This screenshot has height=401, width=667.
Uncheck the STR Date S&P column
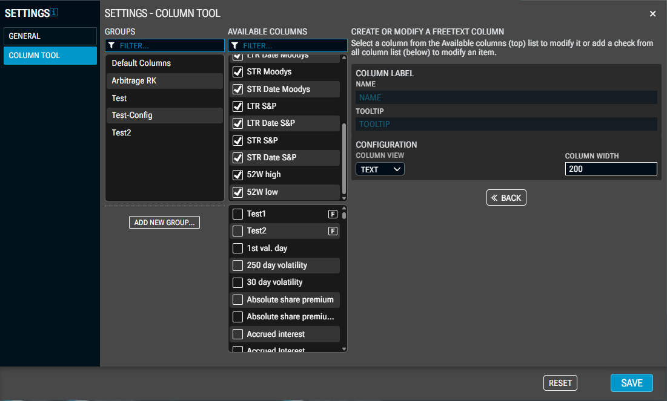pyautogui.click(x=238, y=158)
